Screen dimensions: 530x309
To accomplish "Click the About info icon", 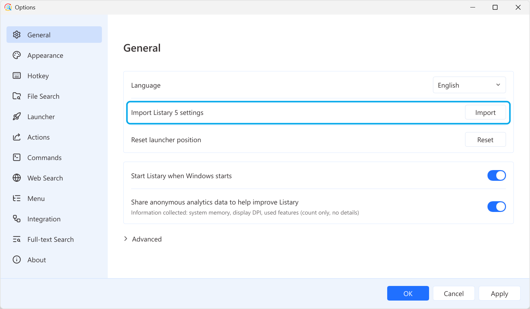I will point(17,260).
